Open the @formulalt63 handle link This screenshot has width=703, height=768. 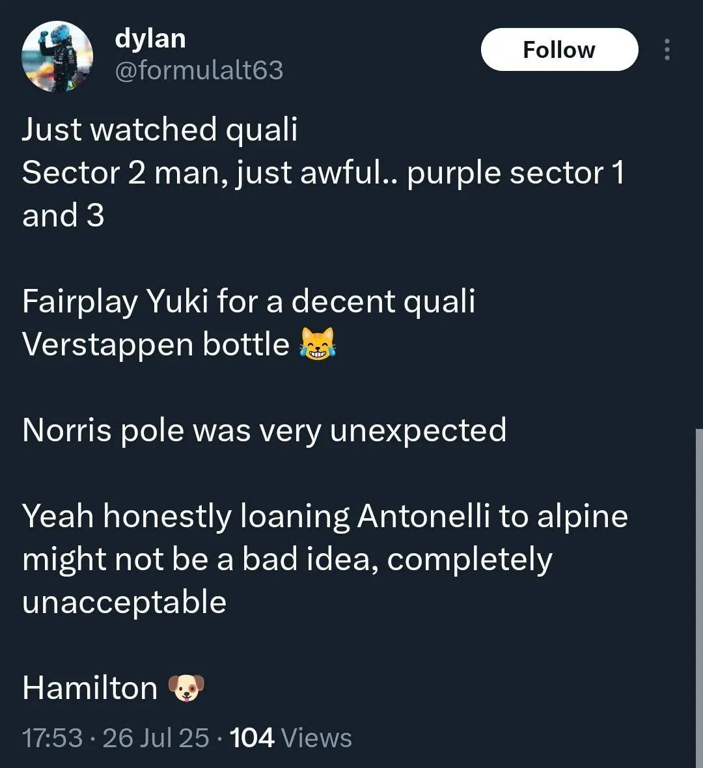[199, 70]
